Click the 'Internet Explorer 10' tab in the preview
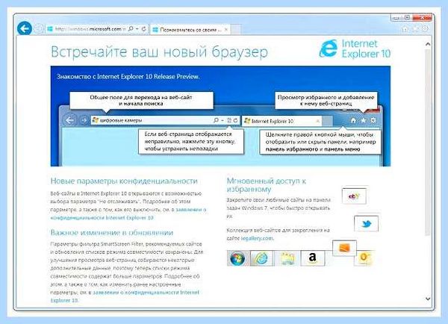Screen dimensions: 448x324 tap(282, 121)
